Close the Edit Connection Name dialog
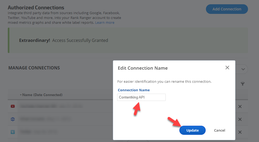Screen dimensions: 259x142 point(227,68)
